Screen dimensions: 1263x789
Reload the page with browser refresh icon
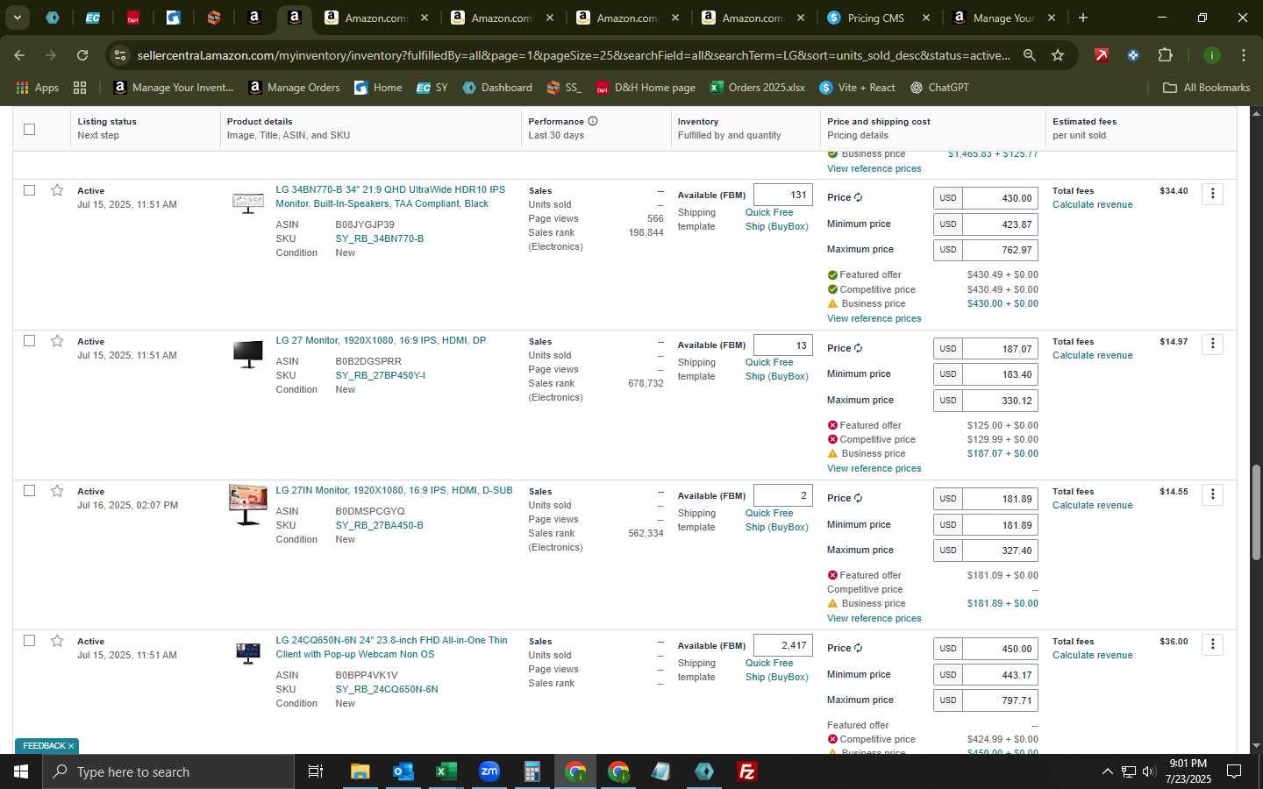coord(82,55)
